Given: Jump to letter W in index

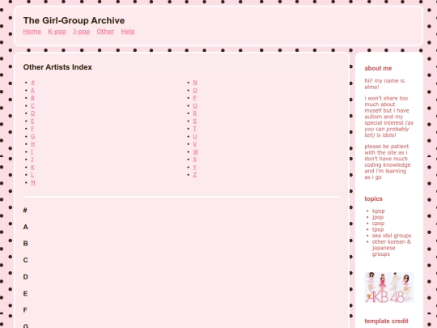Looking at the screenshot, I should pos(195,151).
